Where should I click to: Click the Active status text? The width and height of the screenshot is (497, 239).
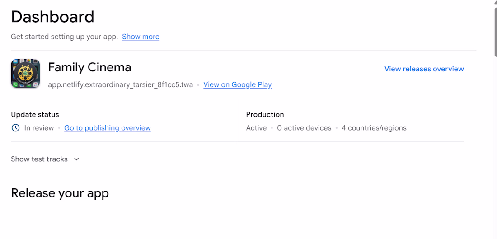pyautogui.click(x=257, y=128)
